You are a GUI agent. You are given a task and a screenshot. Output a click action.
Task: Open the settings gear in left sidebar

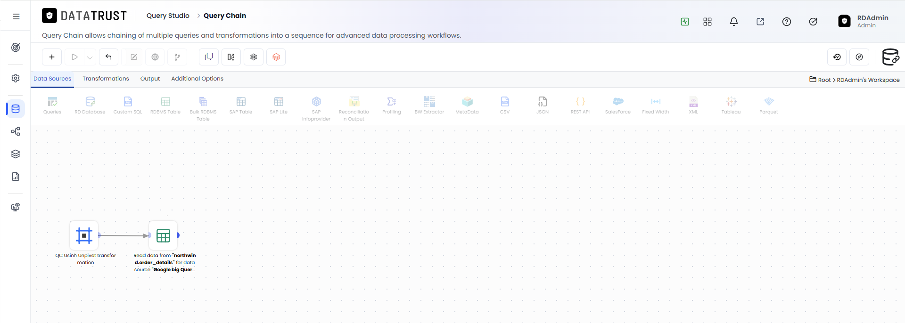(16, 78)
